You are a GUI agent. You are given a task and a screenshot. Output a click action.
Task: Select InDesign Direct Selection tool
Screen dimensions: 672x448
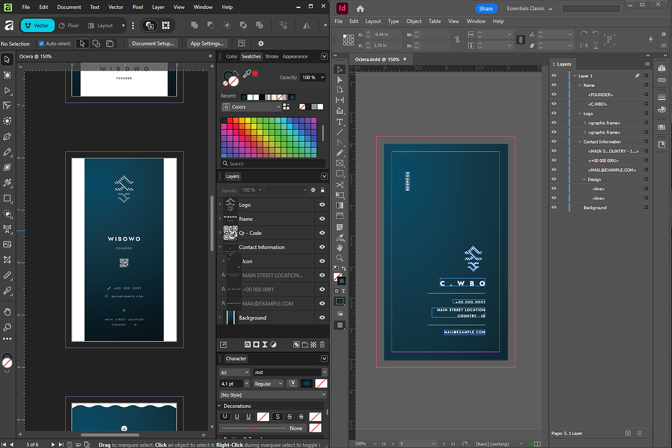(x=339, y=80)
